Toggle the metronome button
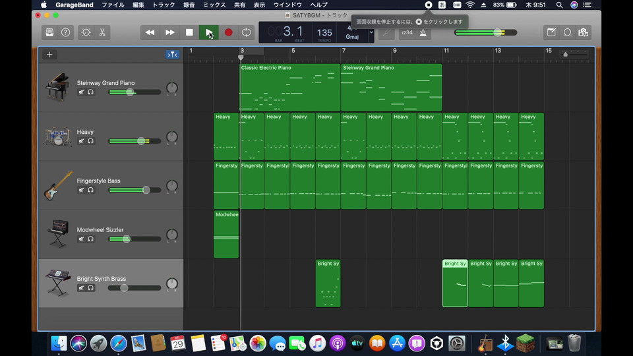The height and width of the screenshot is (356, 633). 423,32
